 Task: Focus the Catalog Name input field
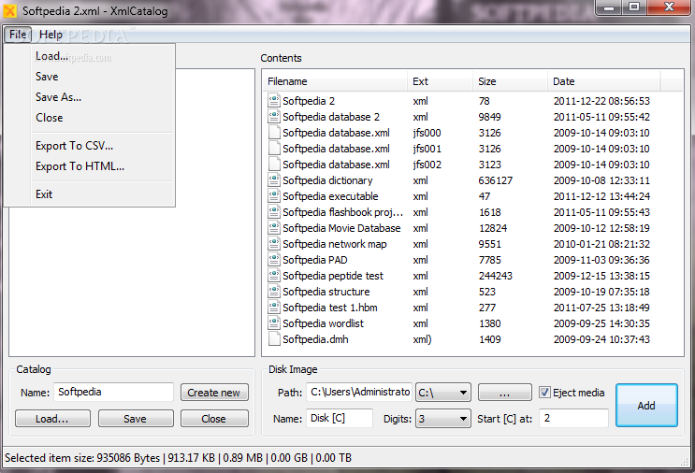pyautogui.click(x=113, y=392)
